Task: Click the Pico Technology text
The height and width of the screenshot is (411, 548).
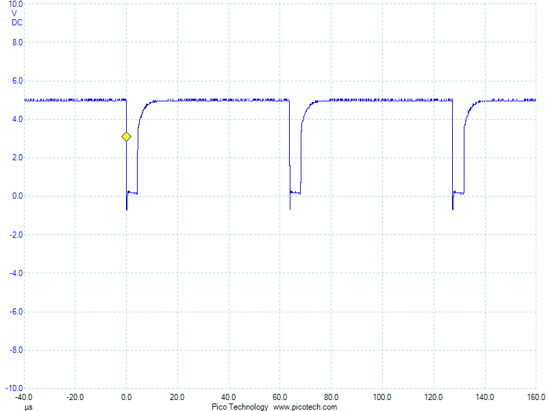Action: tap(240, 407)
